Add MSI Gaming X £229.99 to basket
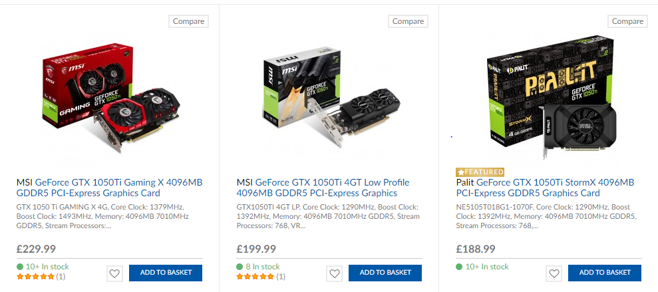Image resolution: width=658 pixels, height=292 pixels. coord(165,273)
